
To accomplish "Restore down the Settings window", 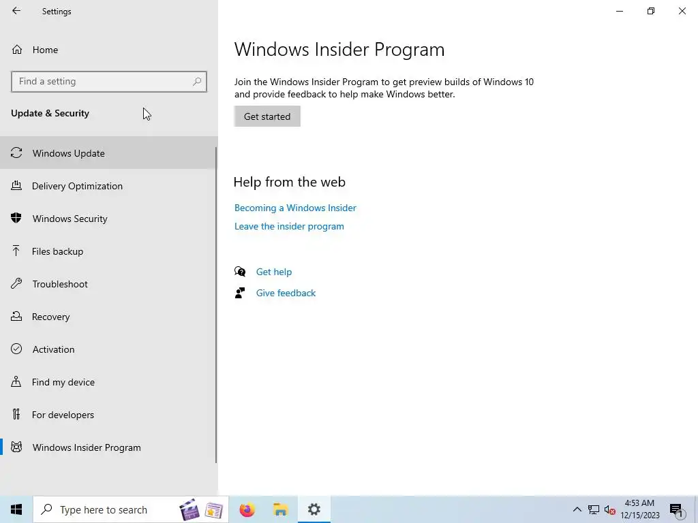I will point(651,11).
